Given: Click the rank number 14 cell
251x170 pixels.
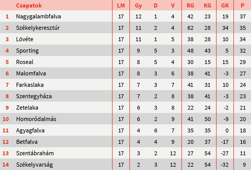Looking at the screenshot, I should [6, 165].
